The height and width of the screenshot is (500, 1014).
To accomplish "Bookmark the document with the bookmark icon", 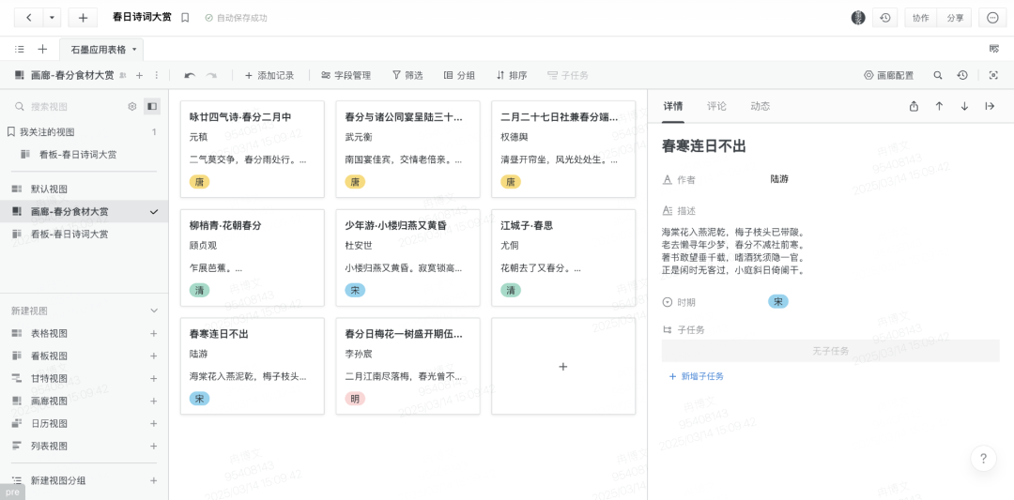I will [185, 18].
